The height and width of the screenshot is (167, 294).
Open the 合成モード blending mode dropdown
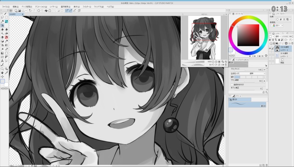tap(252, 73)
